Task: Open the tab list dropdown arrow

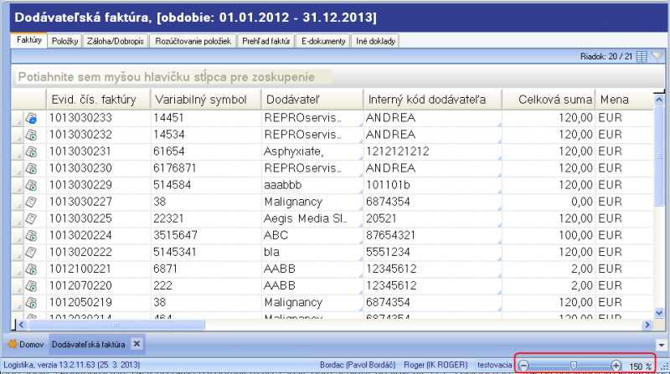Action: 662,345
